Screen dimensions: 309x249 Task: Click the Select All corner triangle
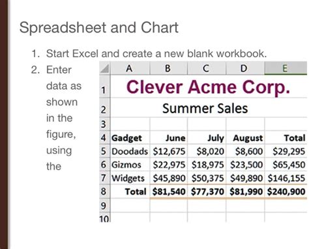click(x=105, y=69)
